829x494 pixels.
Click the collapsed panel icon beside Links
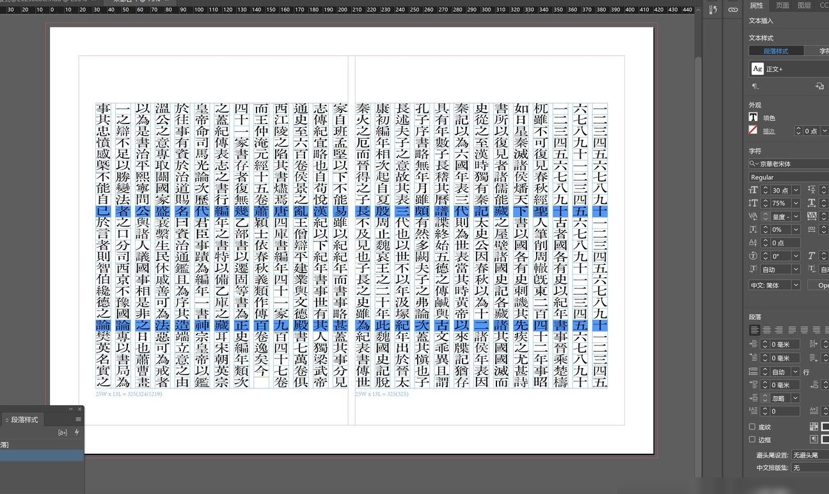(x=714, y=10)
